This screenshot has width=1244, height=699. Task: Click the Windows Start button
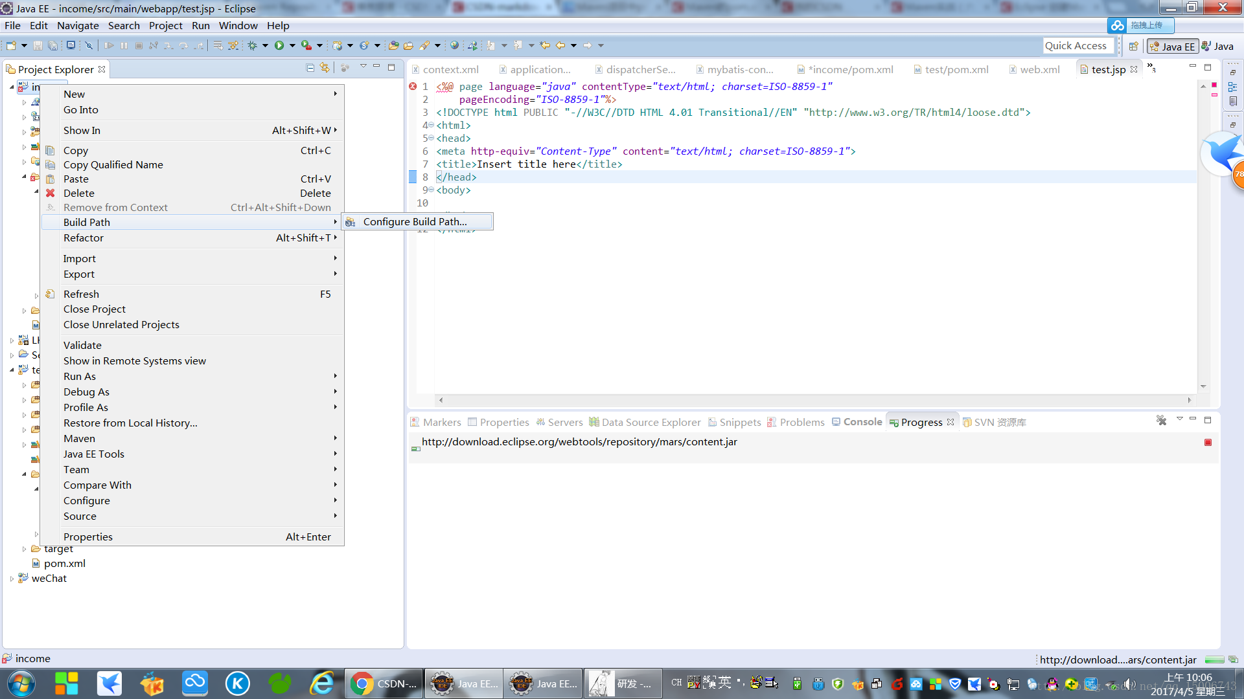(21, 683)
